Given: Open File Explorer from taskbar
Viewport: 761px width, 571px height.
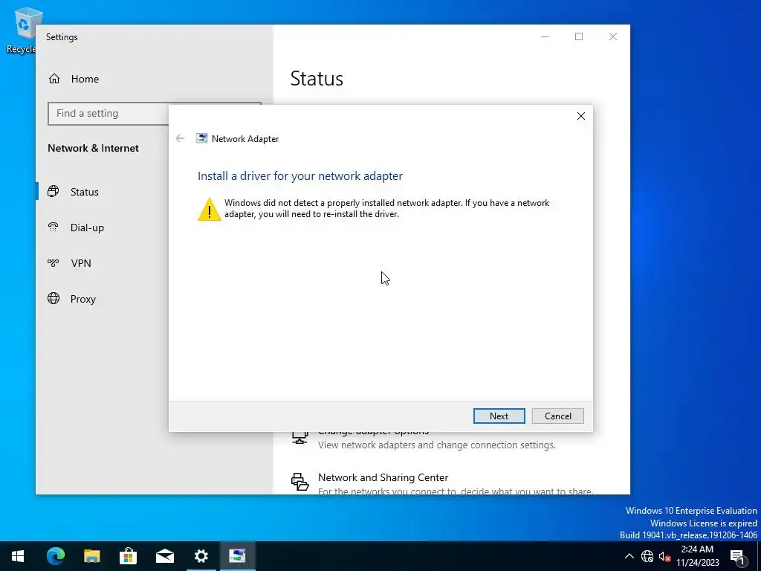Looking at the screenshot, I should (x=91, y=556).
